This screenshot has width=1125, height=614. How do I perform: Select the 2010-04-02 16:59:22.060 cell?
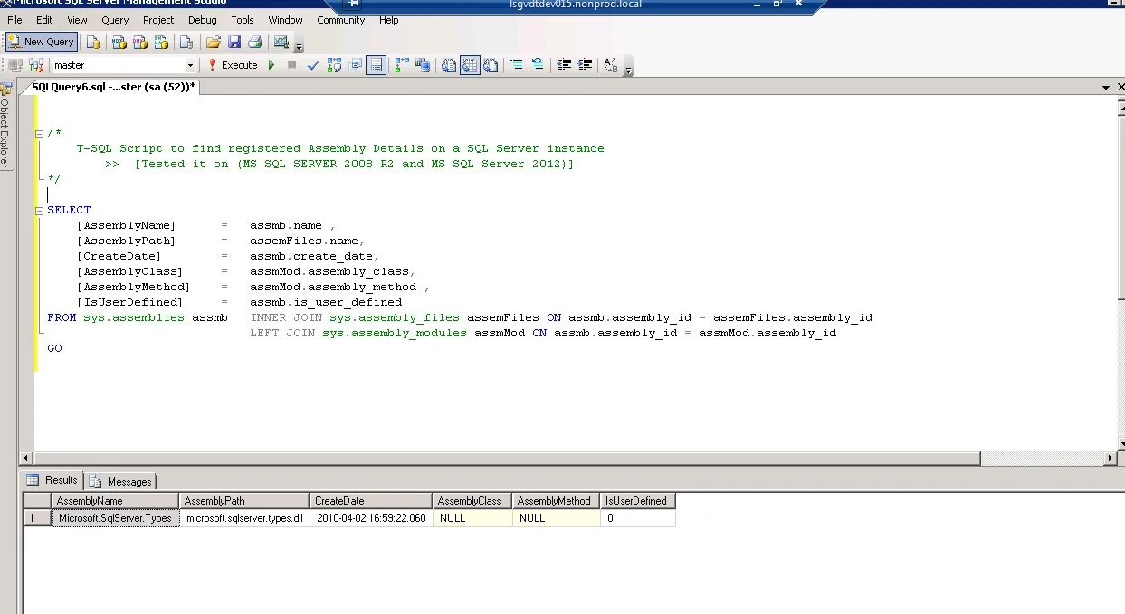point(371,518)
